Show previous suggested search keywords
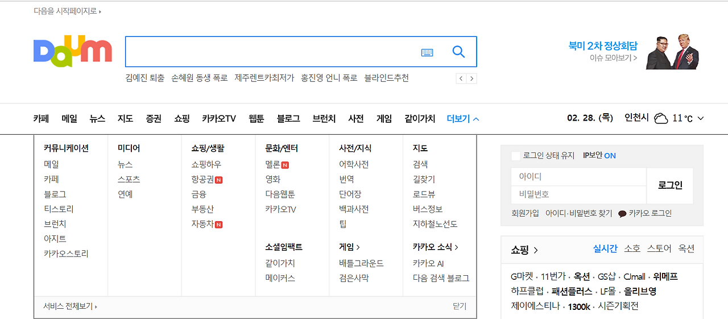 click(x=461, y=78)
